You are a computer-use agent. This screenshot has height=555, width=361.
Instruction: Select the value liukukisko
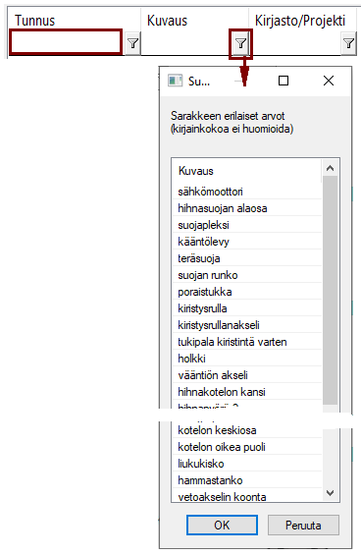pos(247,464)
